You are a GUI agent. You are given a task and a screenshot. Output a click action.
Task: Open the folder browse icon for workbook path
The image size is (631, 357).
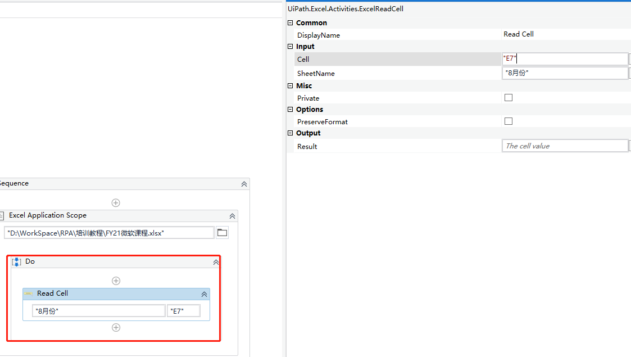pyautogui.click(x=222, y=232)
